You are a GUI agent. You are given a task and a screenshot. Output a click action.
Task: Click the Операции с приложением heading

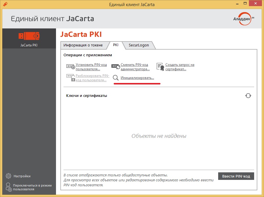coord(88,55)
